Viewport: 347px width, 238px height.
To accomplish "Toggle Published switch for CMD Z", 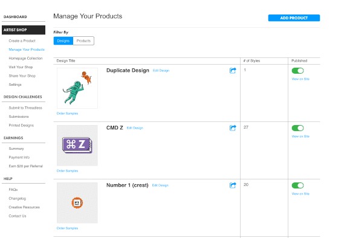I will point(297,128).
